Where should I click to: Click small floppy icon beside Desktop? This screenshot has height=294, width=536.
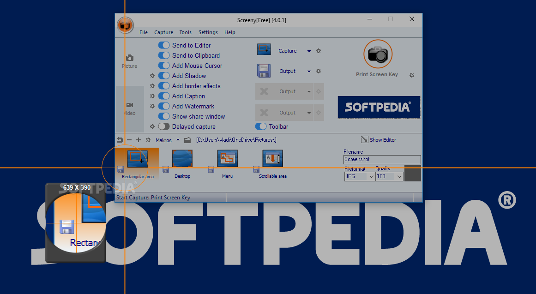click(x=166, y=169)
